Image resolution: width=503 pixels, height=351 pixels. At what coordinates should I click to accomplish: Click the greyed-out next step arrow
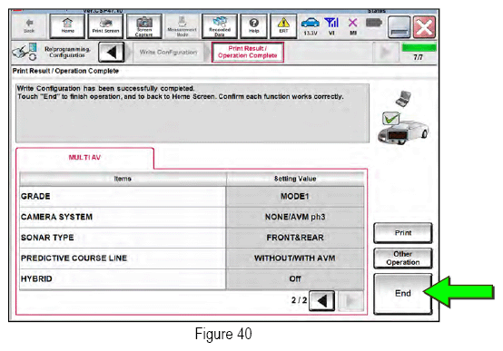386,53
